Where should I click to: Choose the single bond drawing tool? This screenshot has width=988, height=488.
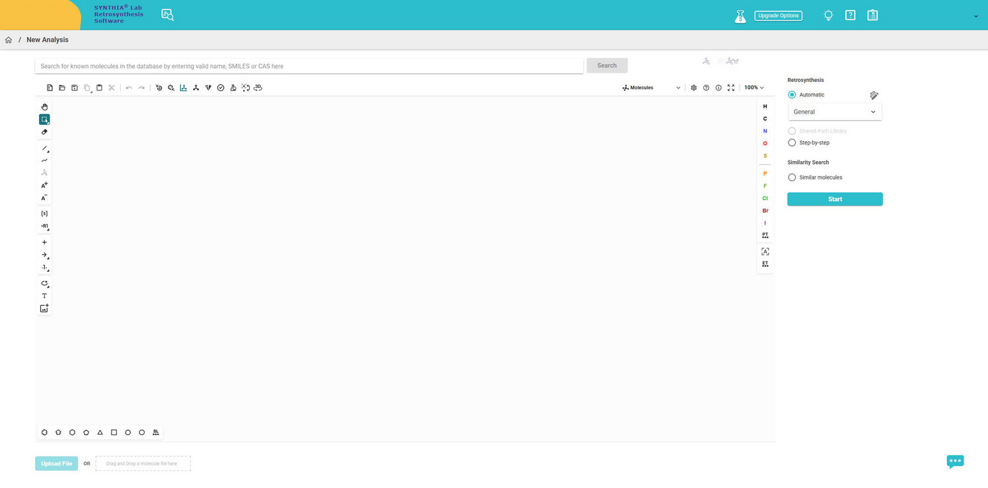click(x=44, y=149)
